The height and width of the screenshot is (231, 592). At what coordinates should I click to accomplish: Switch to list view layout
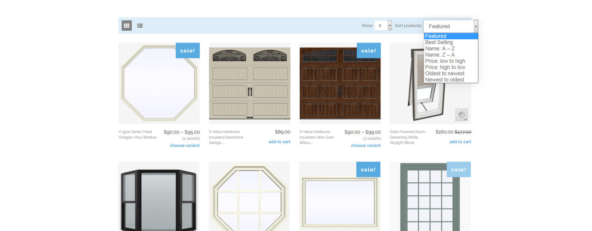140,26
